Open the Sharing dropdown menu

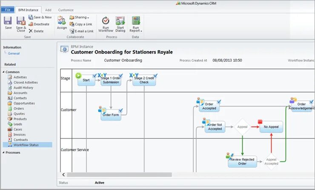point(79,17)
